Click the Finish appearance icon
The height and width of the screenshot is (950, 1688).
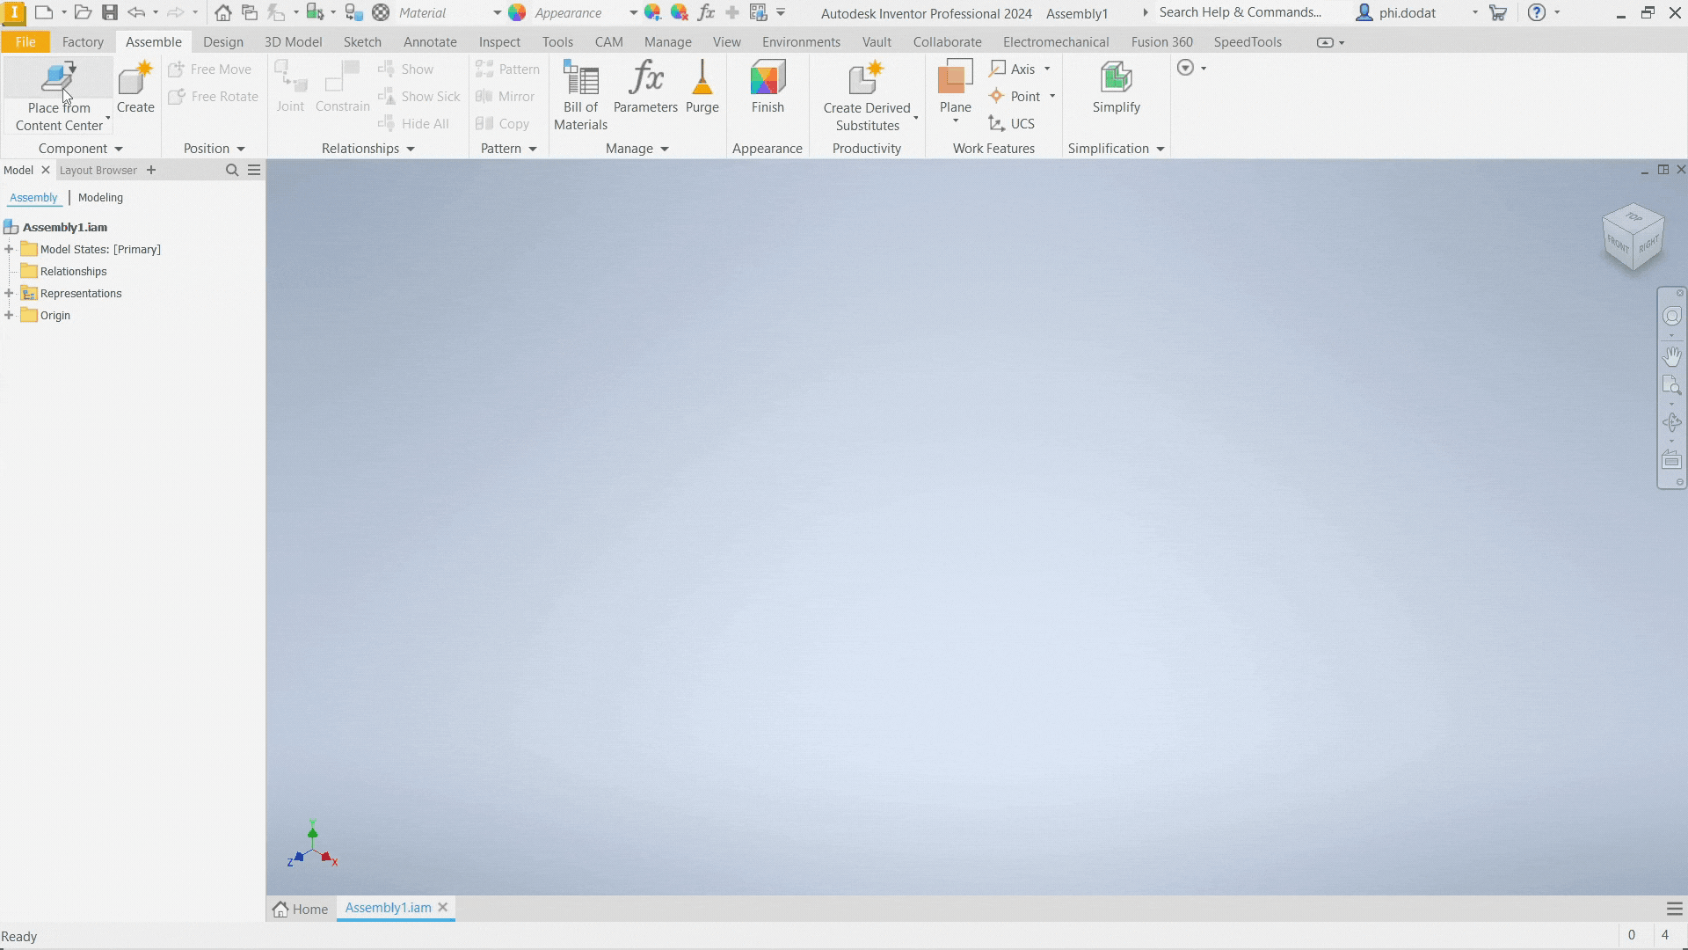768,77
